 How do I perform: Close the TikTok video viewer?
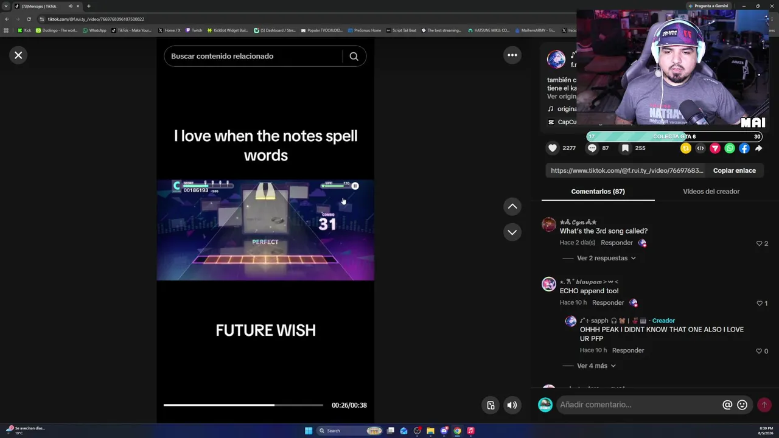(x=18, y=55)
